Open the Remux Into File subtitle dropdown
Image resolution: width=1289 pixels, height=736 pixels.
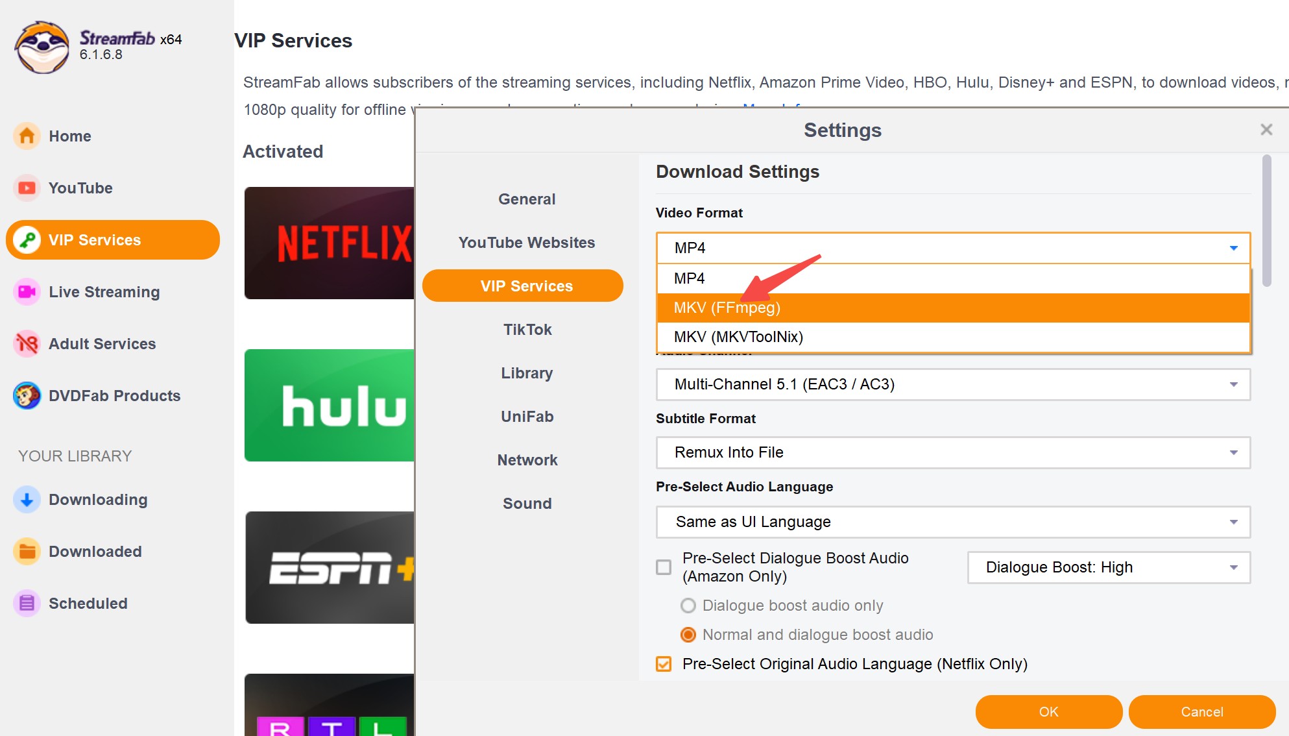(953, 452)
